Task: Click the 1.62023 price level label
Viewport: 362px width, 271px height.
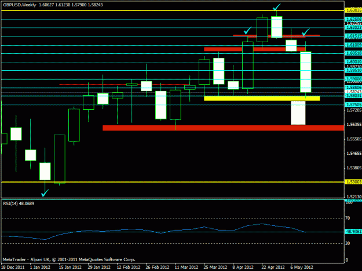Action: tap(353, 27)
